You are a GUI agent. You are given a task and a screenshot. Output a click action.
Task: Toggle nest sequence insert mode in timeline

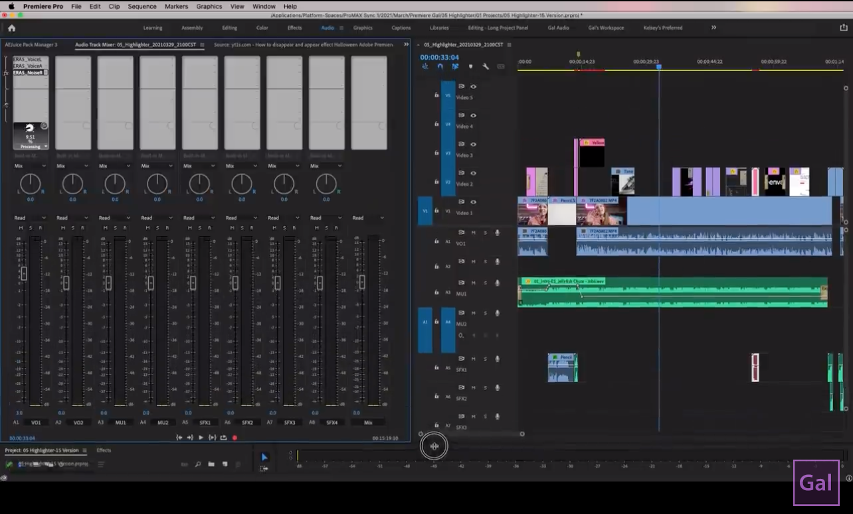point(425,66)
